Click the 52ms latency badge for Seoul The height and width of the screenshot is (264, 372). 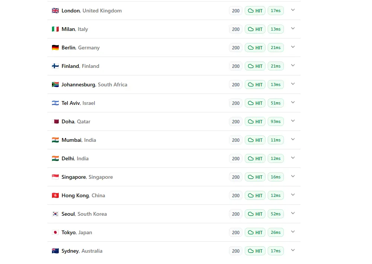(276, 214)
